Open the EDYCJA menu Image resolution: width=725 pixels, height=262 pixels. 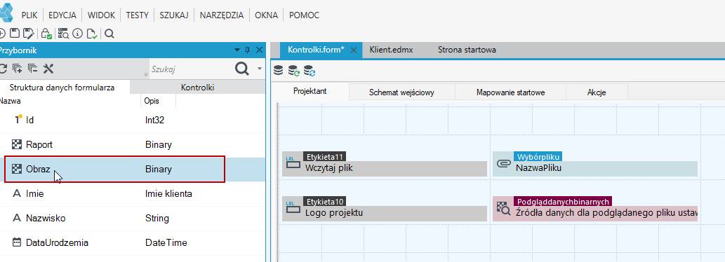pyautogui.click(x=62, y=15)
